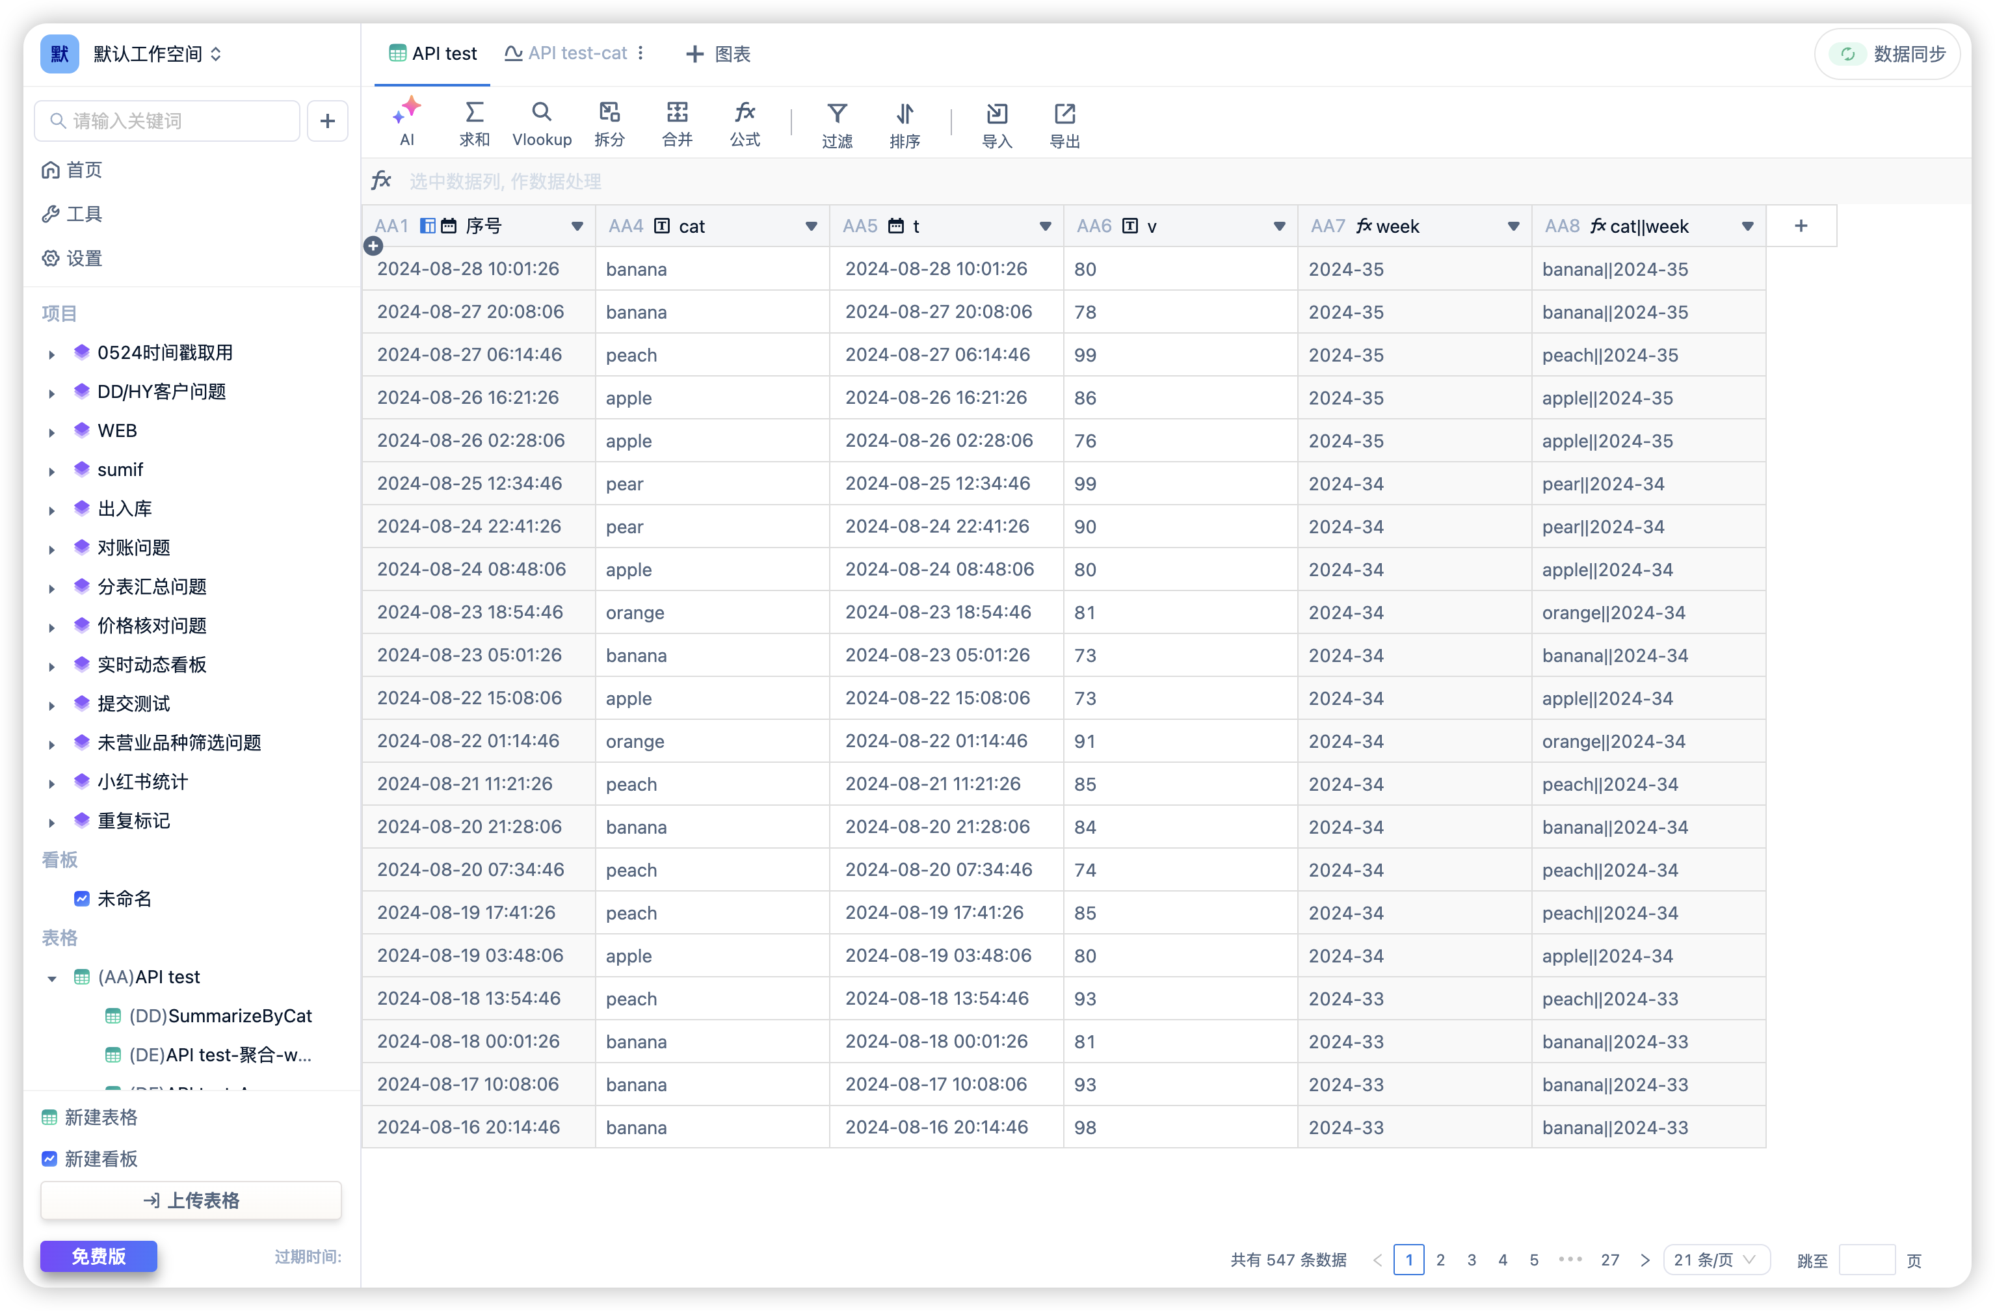Expand the 重复标记 project
Image resolution: width=1995 pixels, height=1311 pixels.
(x=52, y=823)
